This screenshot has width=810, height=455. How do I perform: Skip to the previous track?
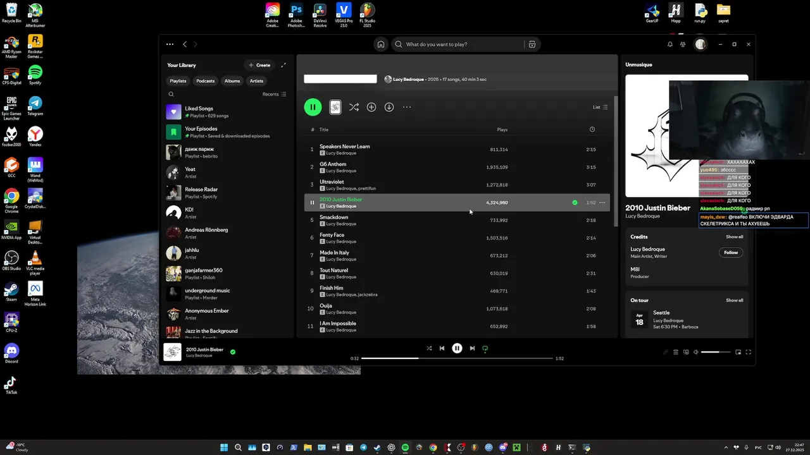[x=442, y=348]
